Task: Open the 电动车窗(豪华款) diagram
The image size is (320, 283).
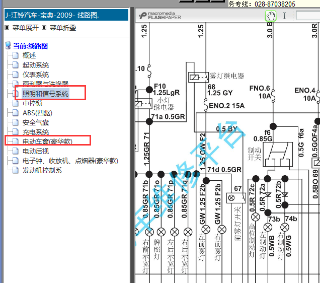Action: pos(47,141)
